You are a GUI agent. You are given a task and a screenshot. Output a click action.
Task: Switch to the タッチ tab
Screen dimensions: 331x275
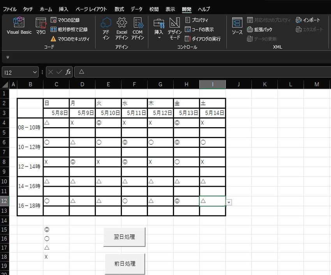coord(28,9)
